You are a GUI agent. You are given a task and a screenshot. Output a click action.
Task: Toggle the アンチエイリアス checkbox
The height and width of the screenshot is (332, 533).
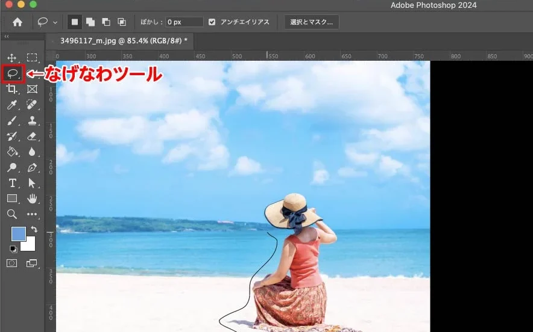(212, 22)
